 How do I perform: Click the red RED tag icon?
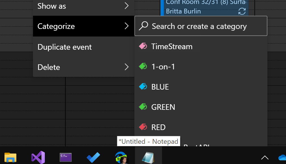point(143,127)
